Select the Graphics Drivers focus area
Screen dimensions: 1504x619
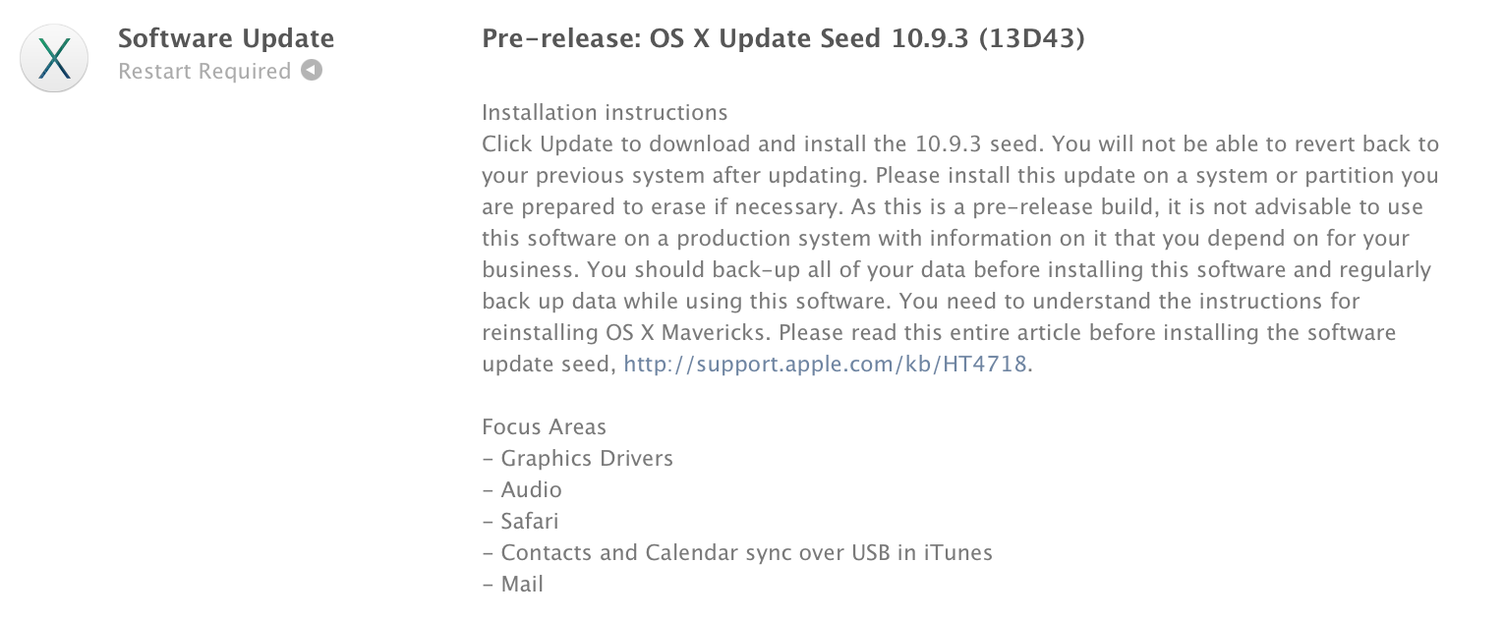tap(587, 458)
